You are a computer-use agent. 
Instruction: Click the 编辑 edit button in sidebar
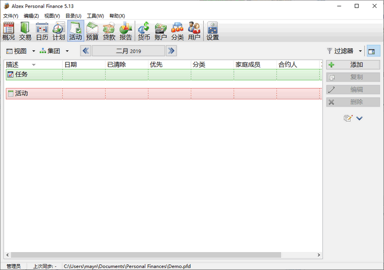pos(353,90)
